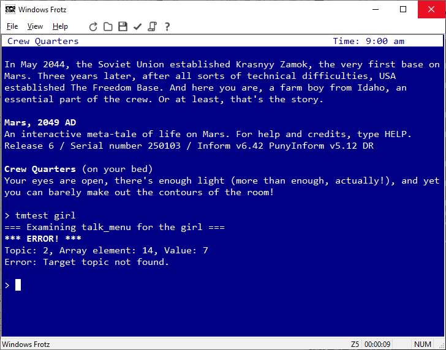Click the NUM lock indicator
The image size is (446, 350).
(423, 344)
